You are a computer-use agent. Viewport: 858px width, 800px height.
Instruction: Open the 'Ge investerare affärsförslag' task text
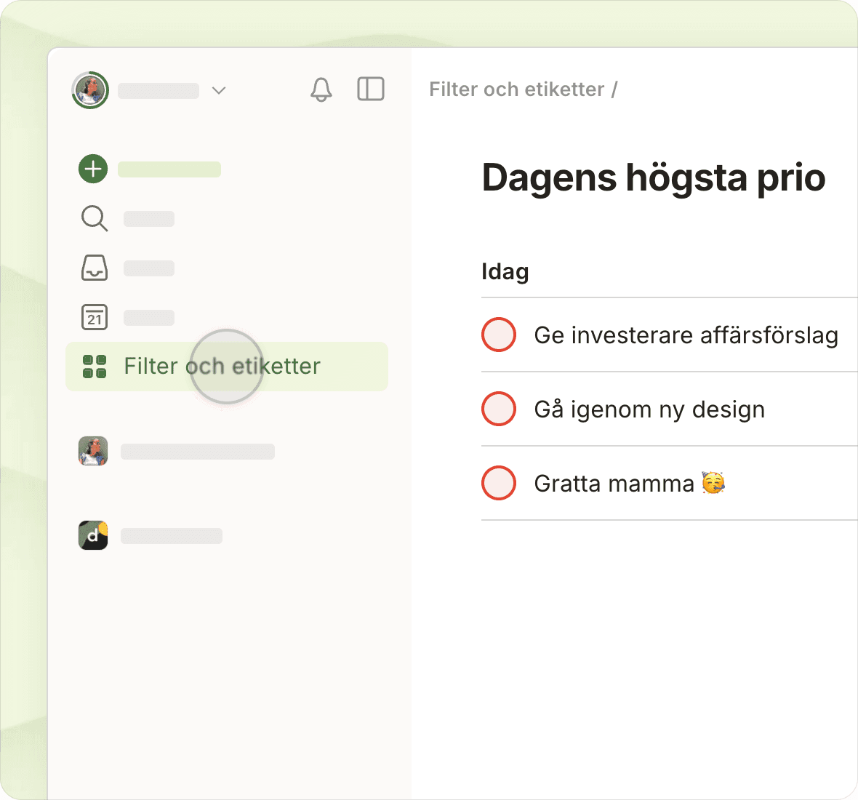[x=685, y=335]
